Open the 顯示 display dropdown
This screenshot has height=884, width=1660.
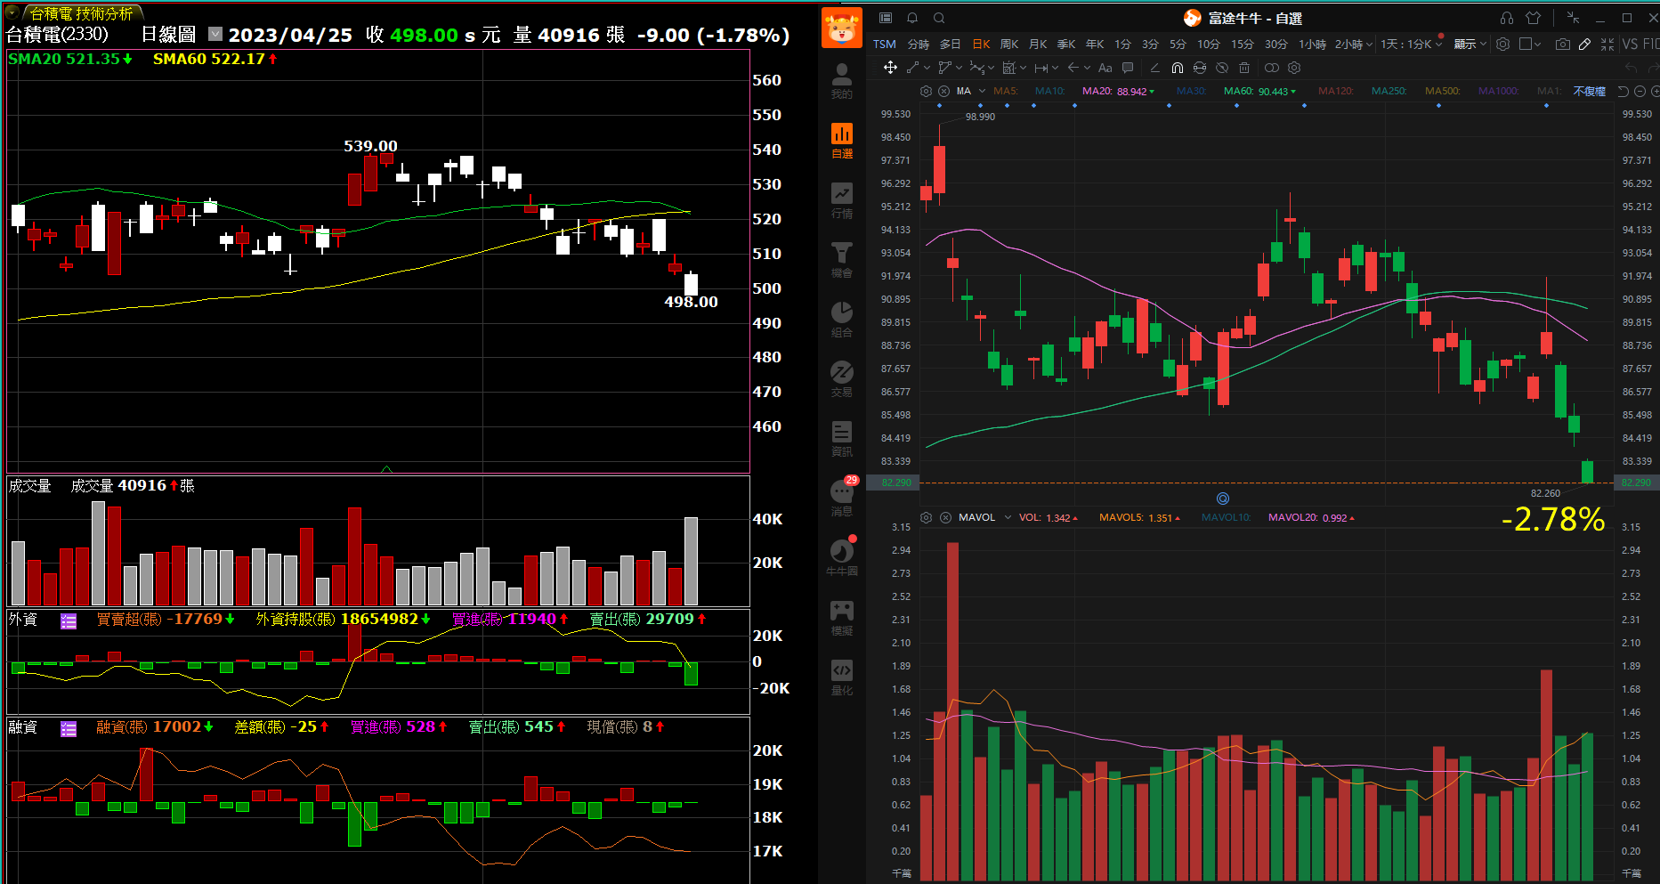point(1470,44)
